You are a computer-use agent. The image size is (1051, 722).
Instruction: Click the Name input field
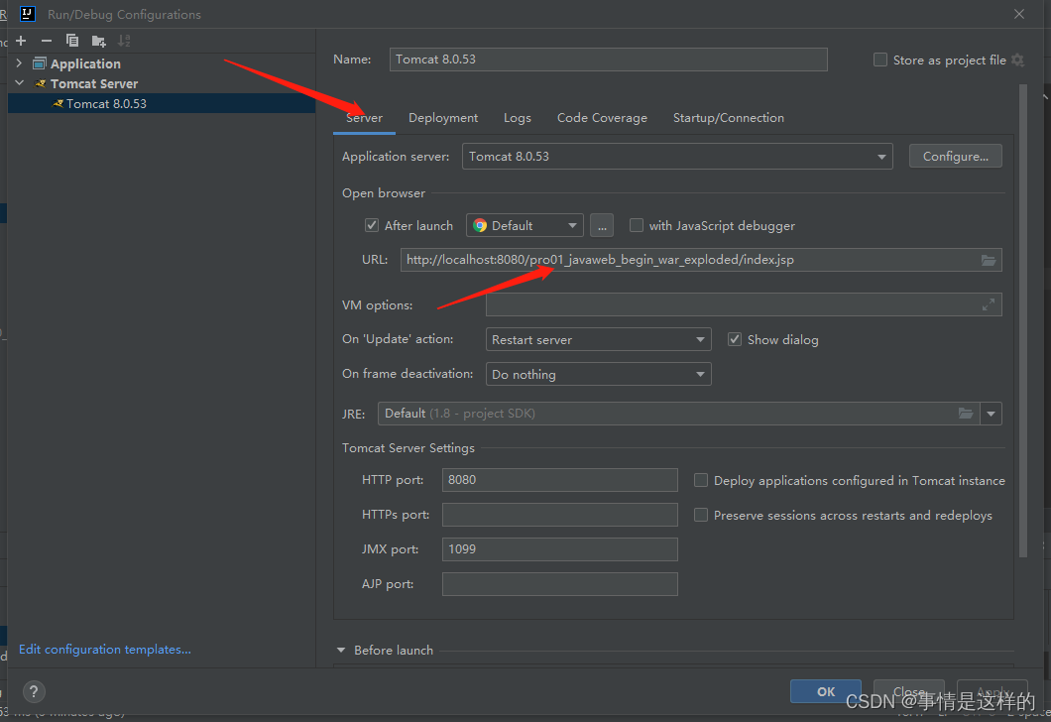pyautogui.click(x=608, y=59)
